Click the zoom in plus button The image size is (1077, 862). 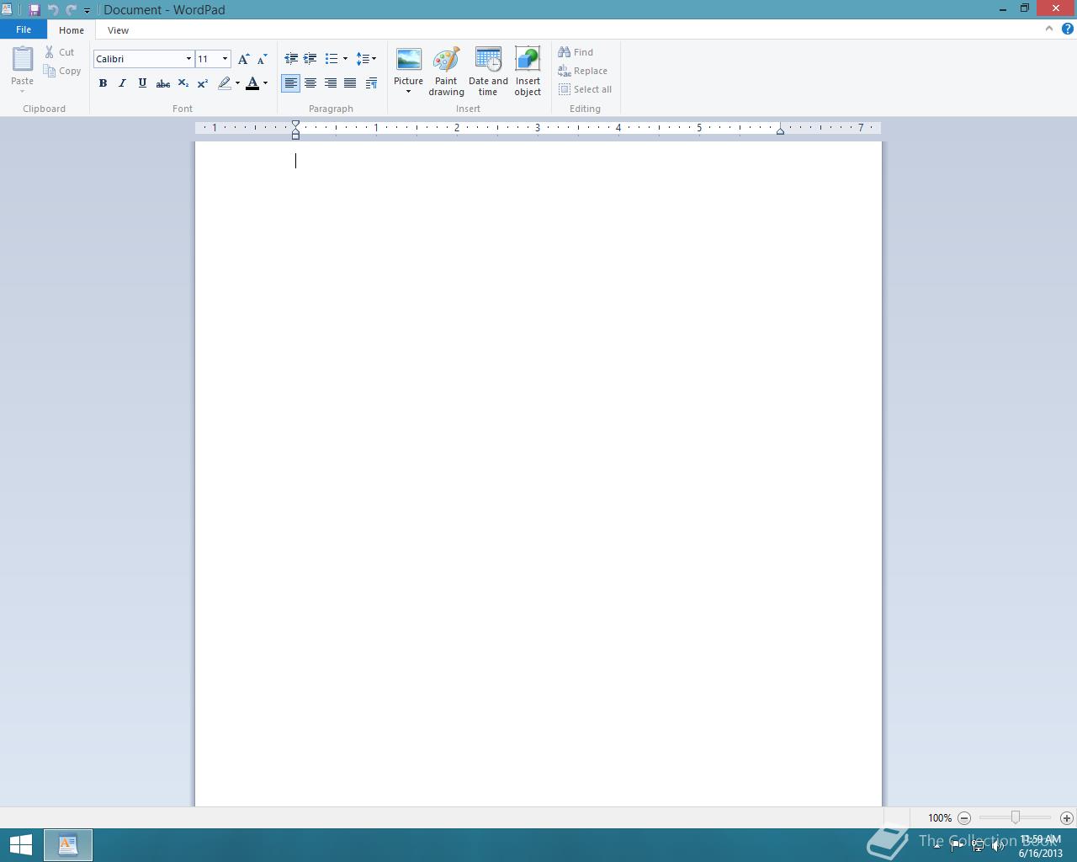point(1067,818)
